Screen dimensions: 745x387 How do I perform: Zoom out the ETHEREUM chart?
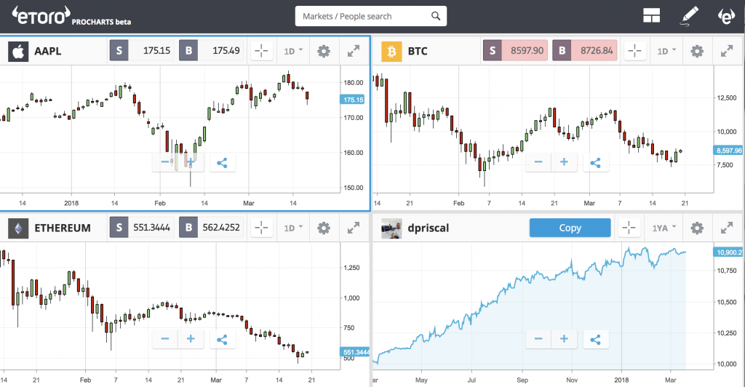[165, 339]
